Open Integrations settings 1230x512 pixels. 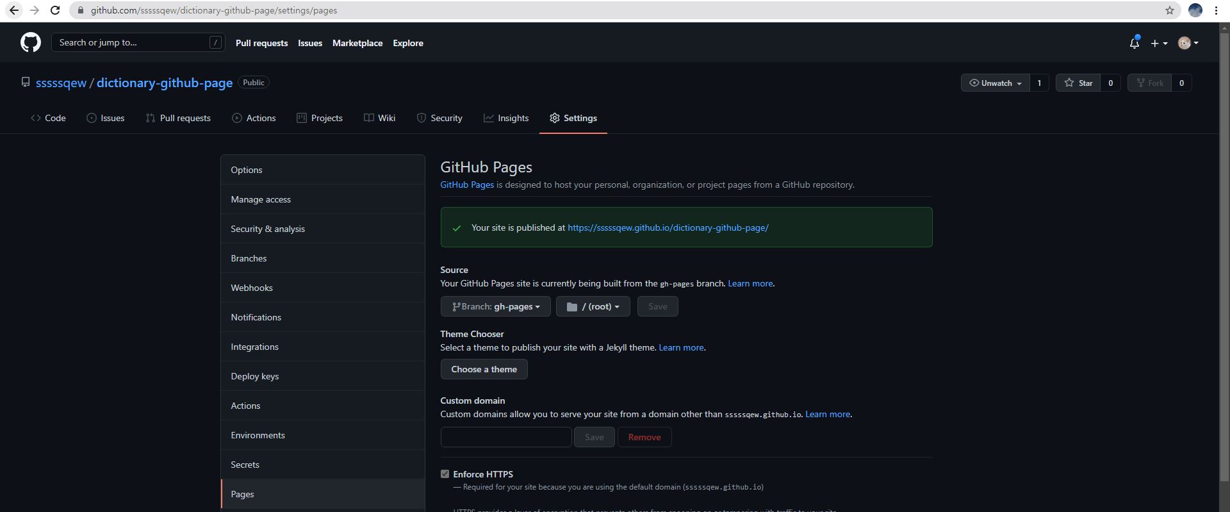(x=323, y=347)
